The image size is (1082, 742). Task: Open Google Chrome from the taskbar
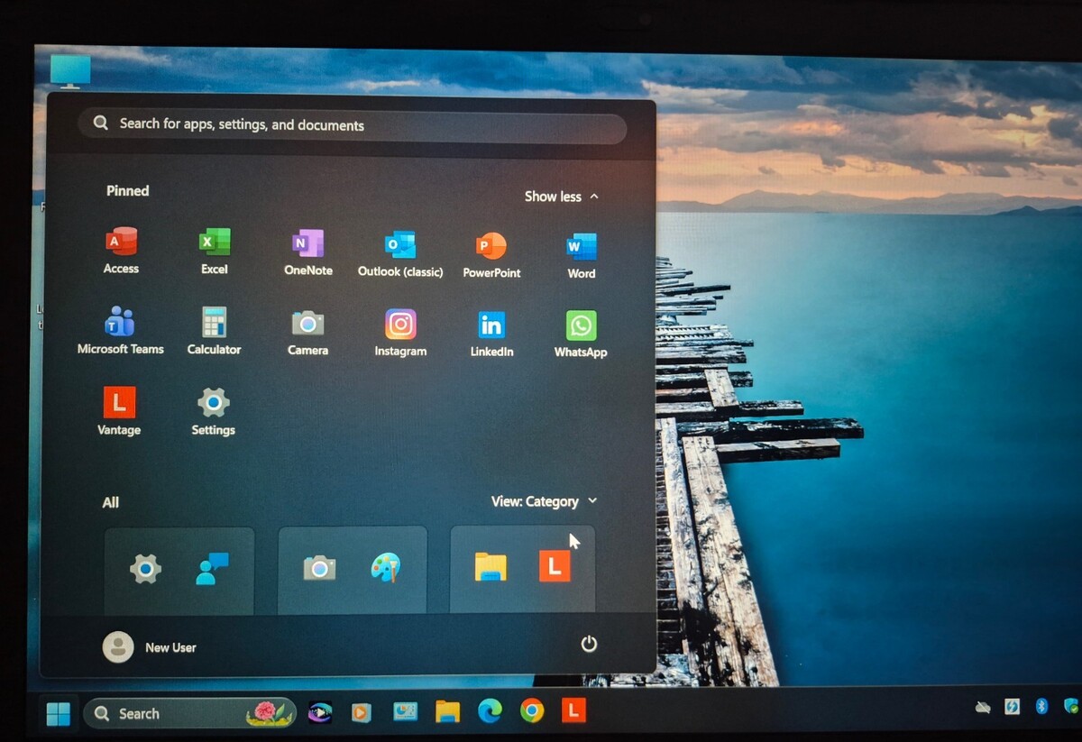[x=532, y=711]
